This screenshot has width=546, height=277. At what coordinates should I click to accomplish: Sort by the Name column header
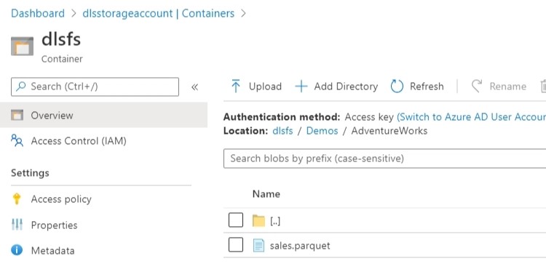click(266, 193)
